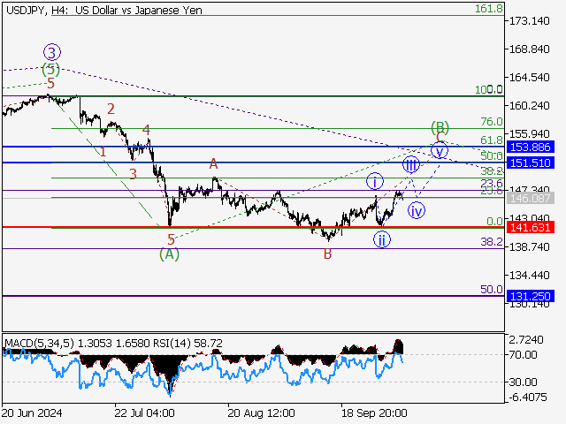Screen dimensions: 566x424
Task: Click the blue circled v wave label
Action: (440, 151)
